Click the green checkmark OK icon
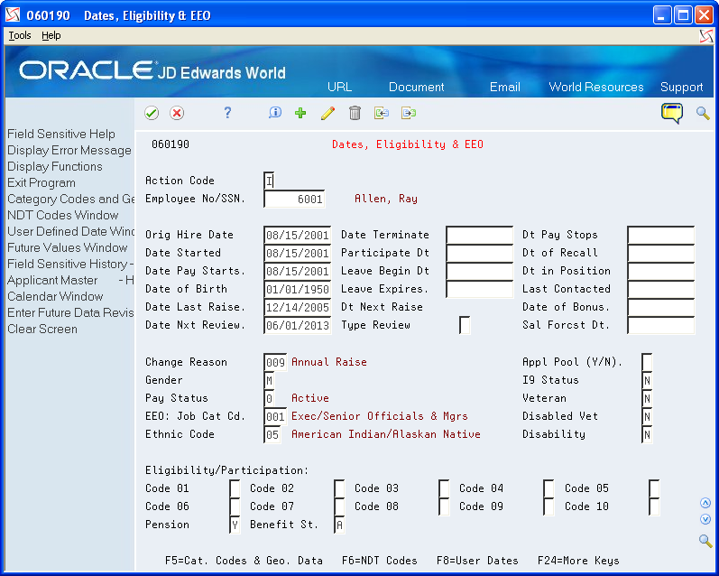 pyautogui.click(x=152, y=113)
